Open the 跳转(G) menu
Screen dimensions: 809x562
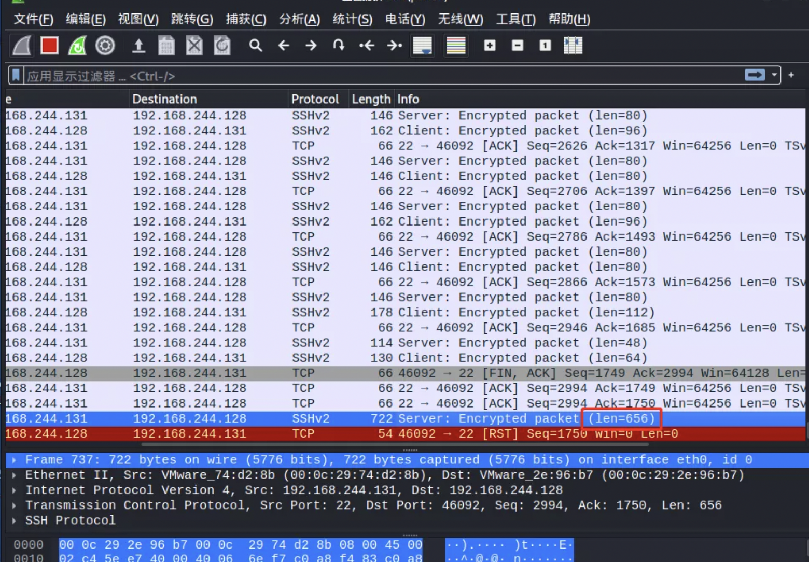point(192,19)
